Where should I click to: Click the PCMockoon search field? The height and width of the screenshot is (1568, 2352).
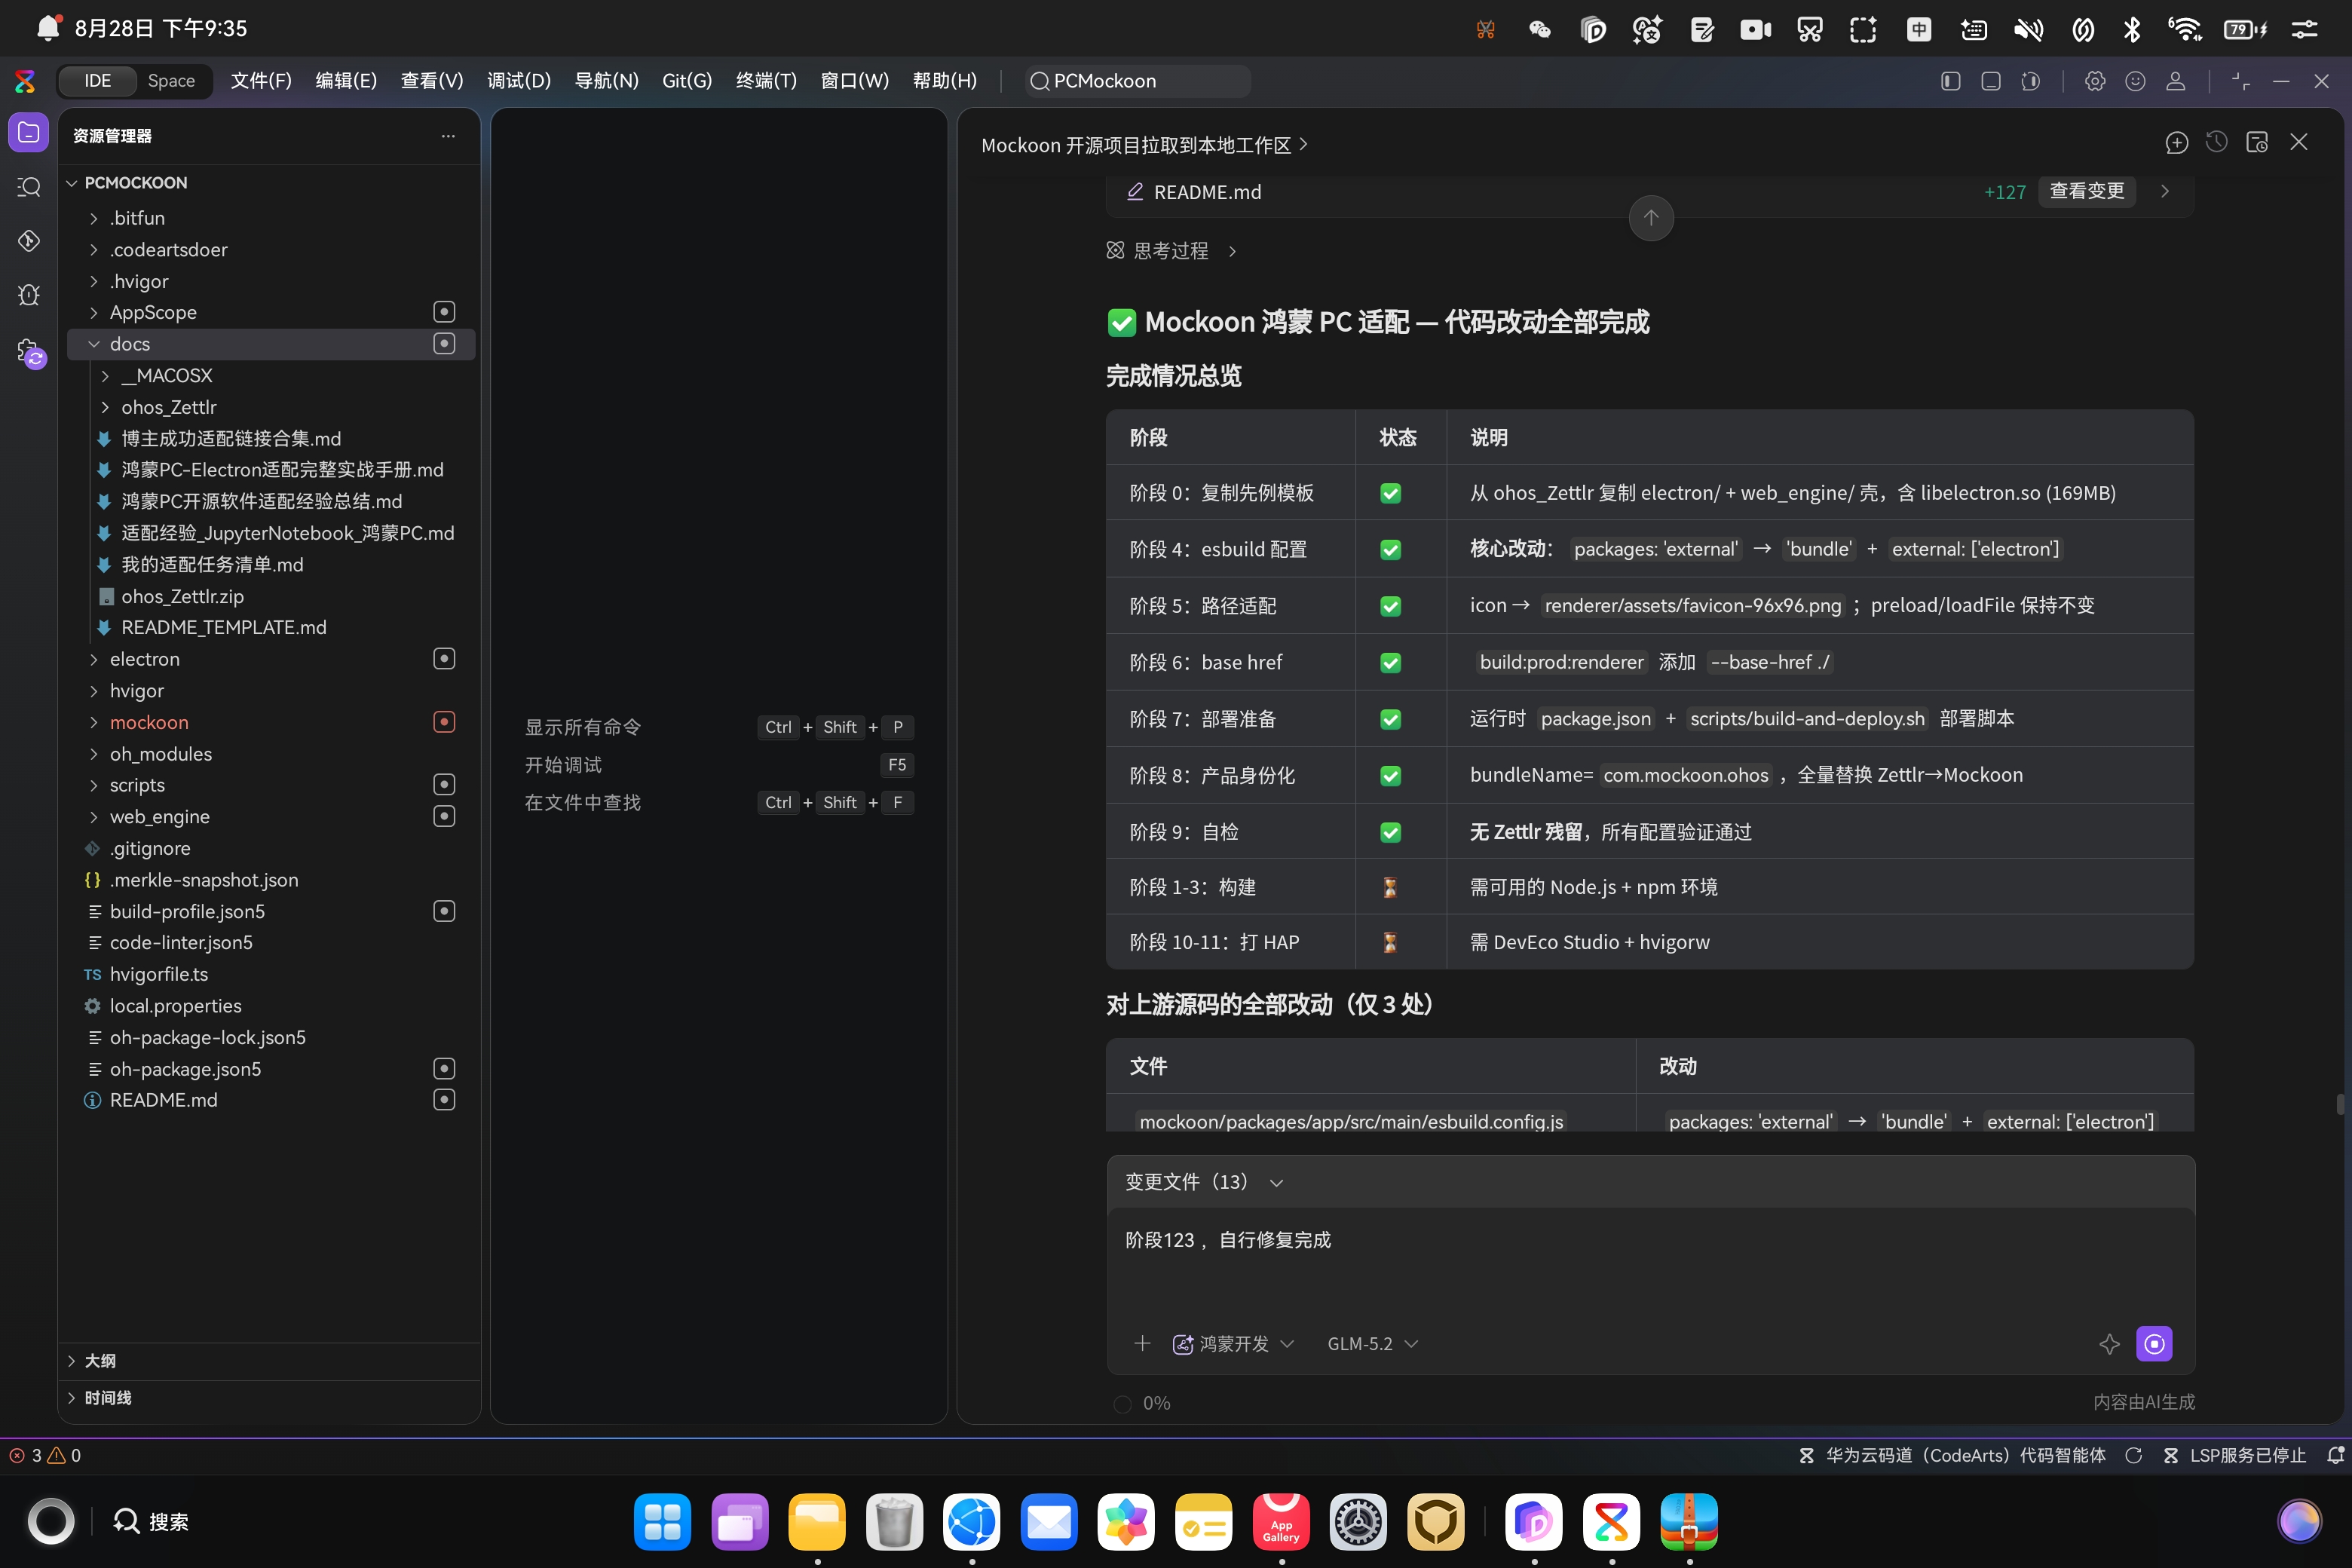click(1138, 81)
